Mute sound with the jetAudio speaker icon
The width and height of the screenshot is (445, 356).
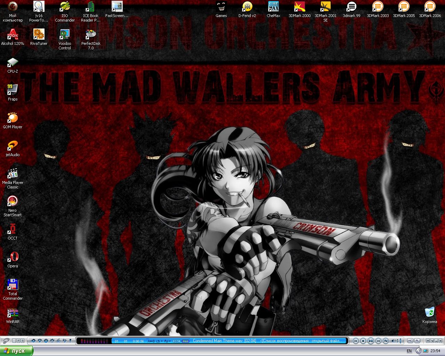(x=394, y=341)
